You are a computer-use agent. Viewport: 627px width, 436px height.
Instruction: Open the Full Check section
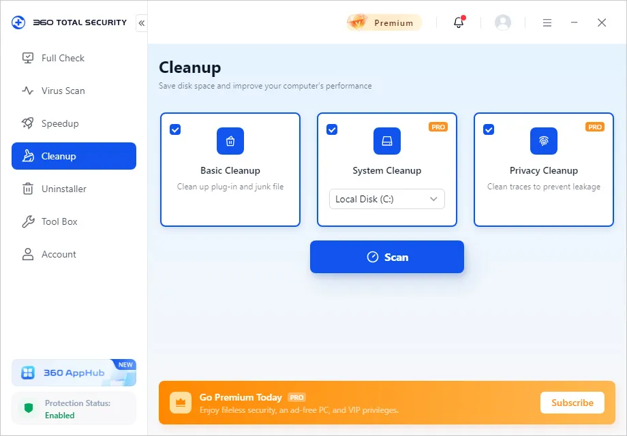(74, 58)
